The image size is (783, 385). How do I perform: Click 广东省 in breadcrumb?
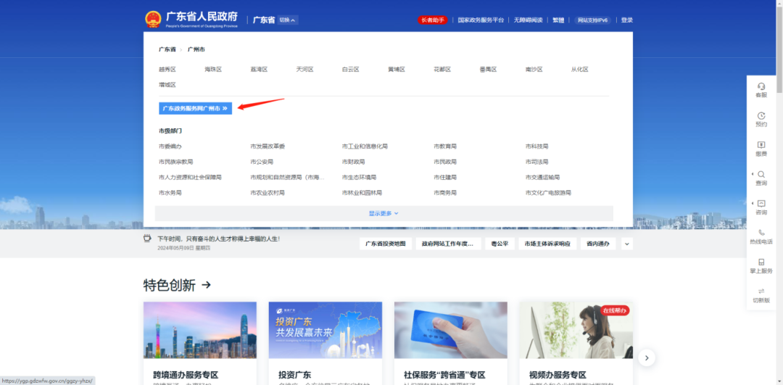(x=167, y=49)
